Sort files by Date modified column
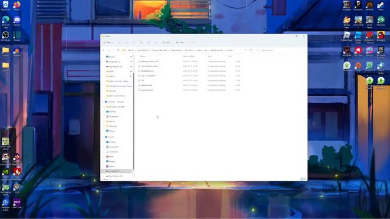Viewport: 390px width, 219px height. 189,57
